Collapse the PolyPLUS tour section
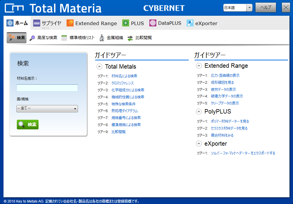Viewport: 293px width, 204px height. click(199, 111)
